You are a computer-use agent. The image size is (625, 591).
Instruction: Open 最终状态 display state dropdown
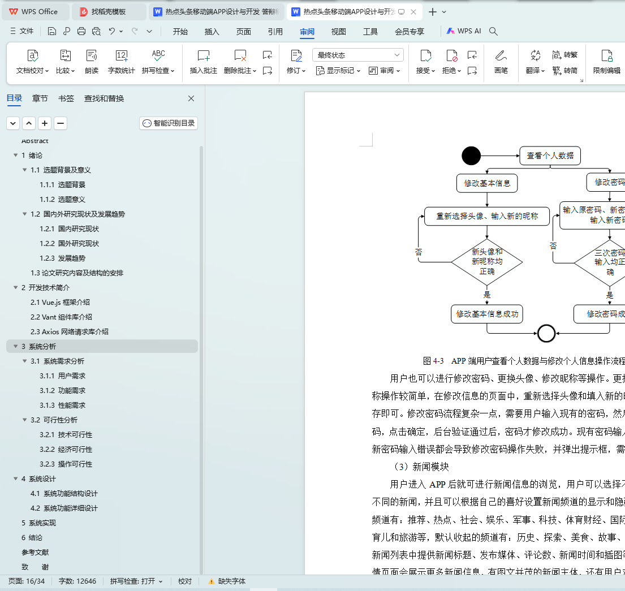[358, 55]
